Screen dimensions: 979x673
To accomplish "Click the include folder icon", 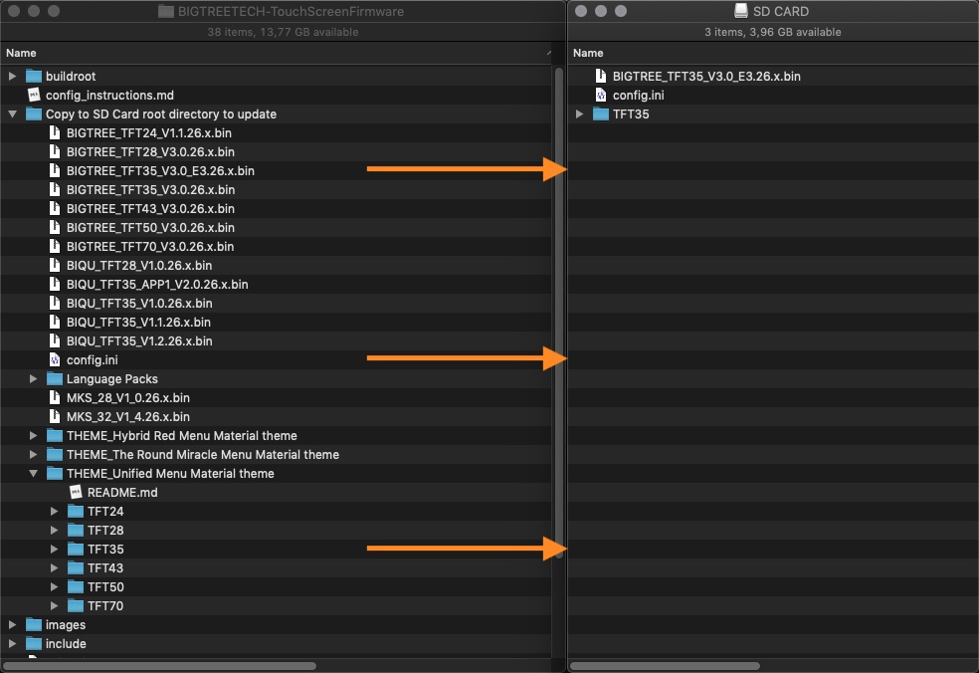I will [34, 643].
